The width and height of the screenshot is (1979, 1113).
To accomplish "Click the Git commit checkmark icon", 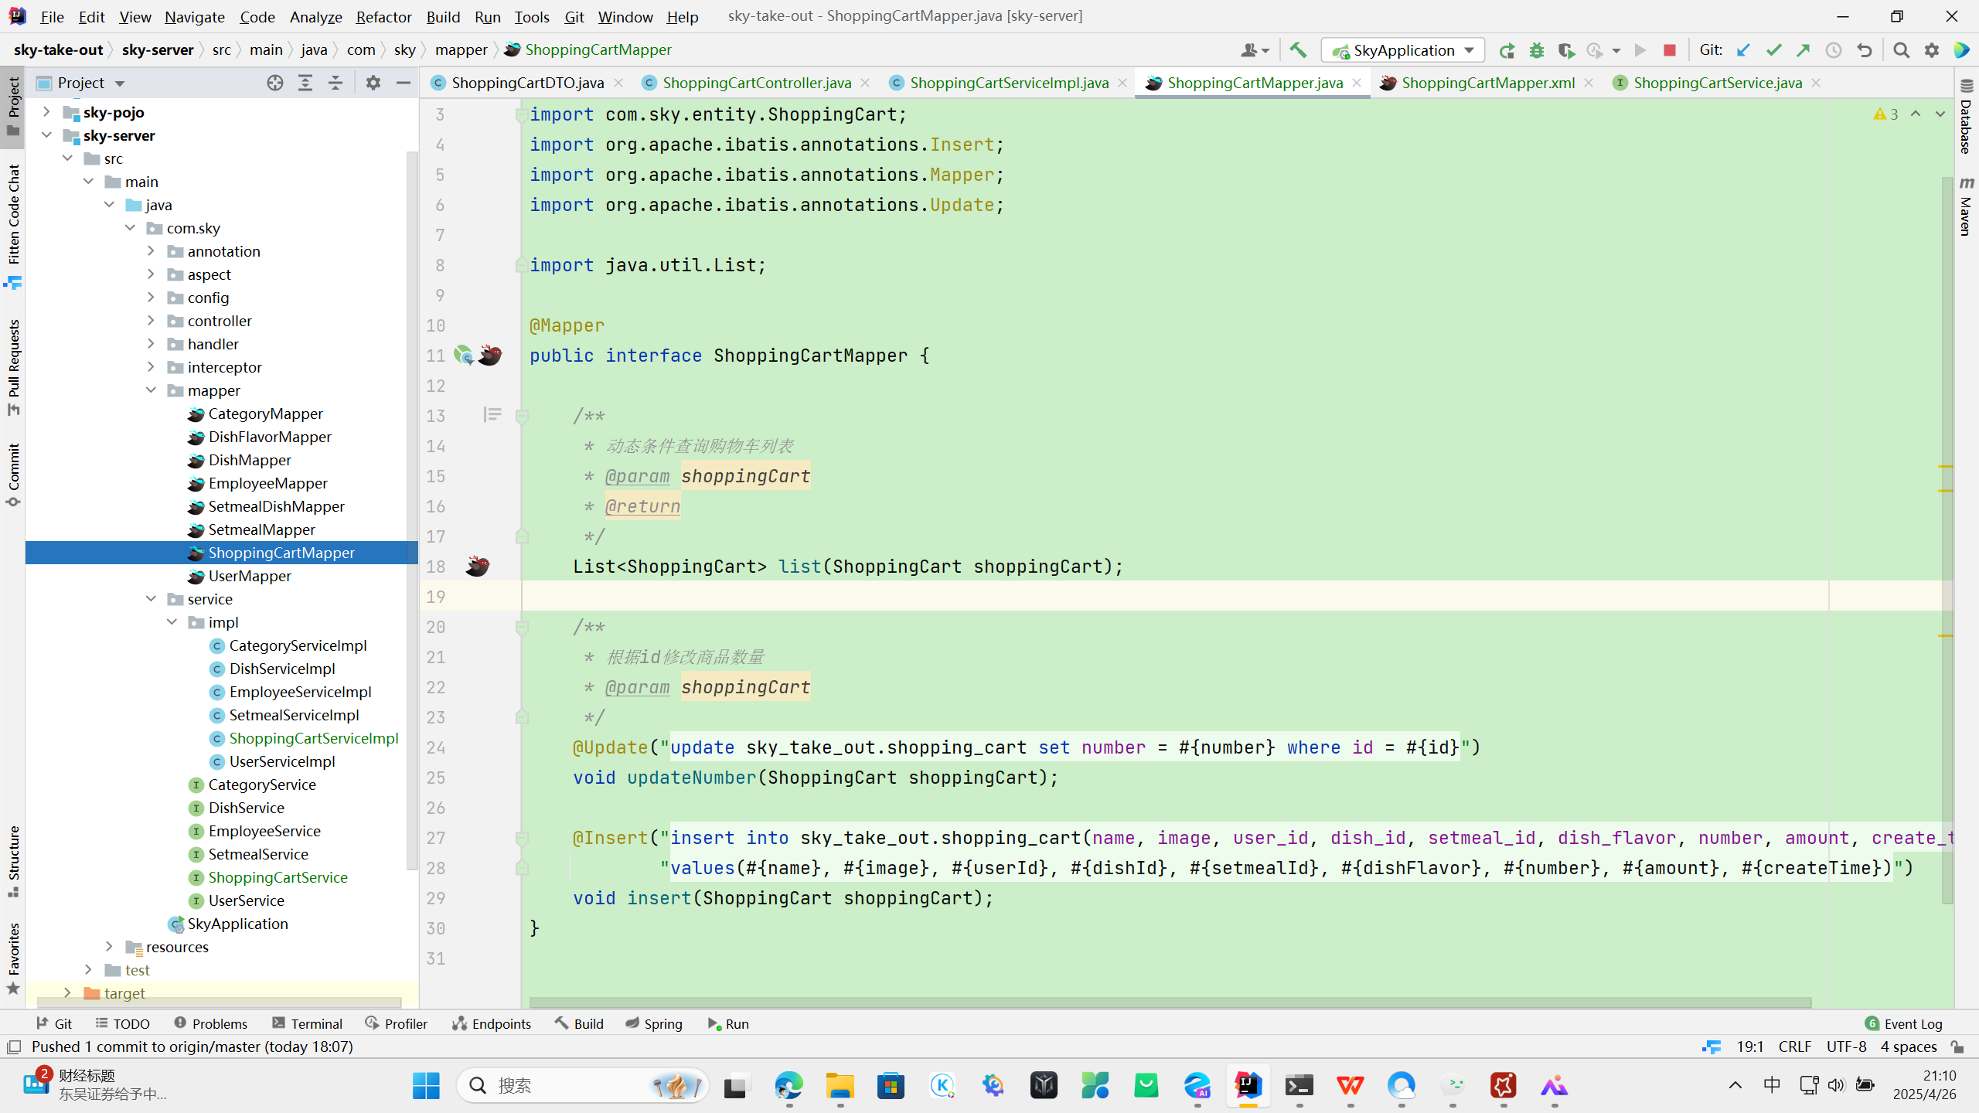I will pos(1773,50).
